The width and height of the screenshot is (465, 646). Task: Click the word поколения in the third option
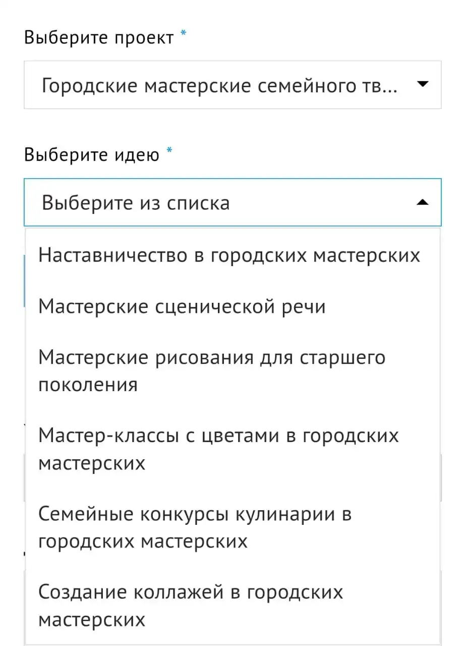pyautogui.click(x=88, y=385)
